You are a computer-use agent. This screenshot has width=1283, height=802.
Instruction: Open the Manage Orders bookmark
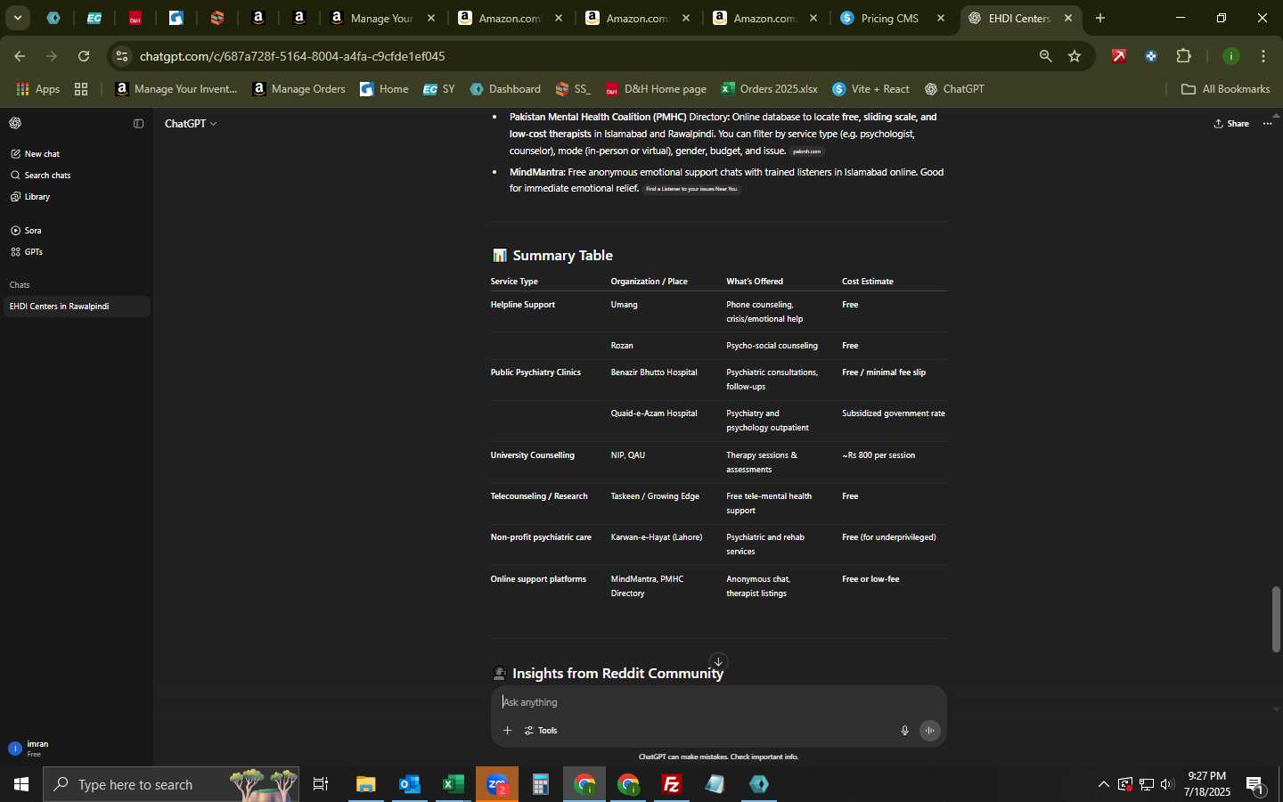point(299,89)
